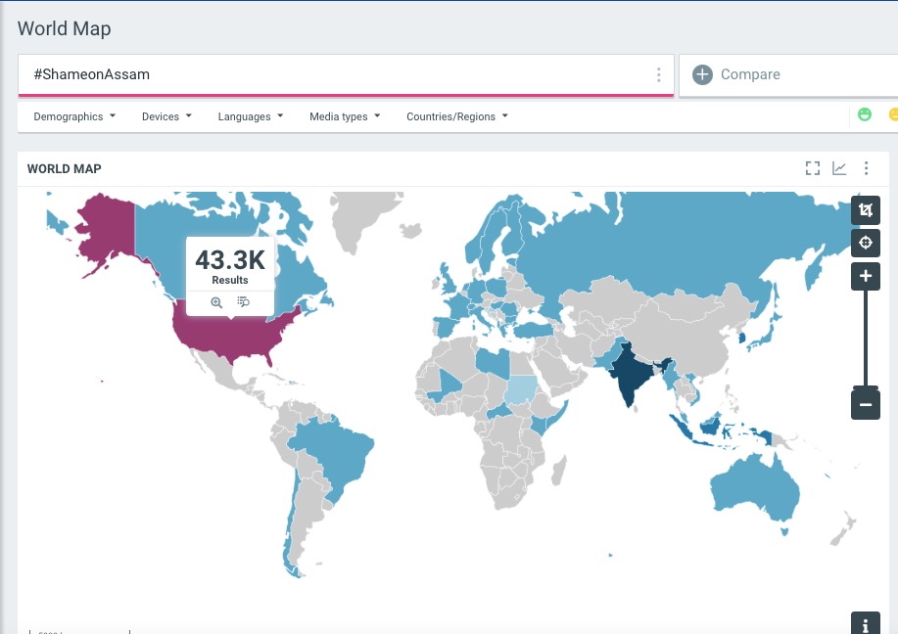Click the 43.3K results count

[x=230, y=260]
